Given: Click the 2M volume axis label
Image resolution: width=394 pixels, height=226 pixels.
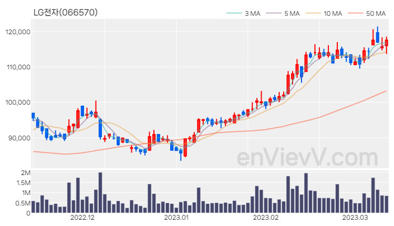Looking at the screenshot, I should [x=26, y=173].
